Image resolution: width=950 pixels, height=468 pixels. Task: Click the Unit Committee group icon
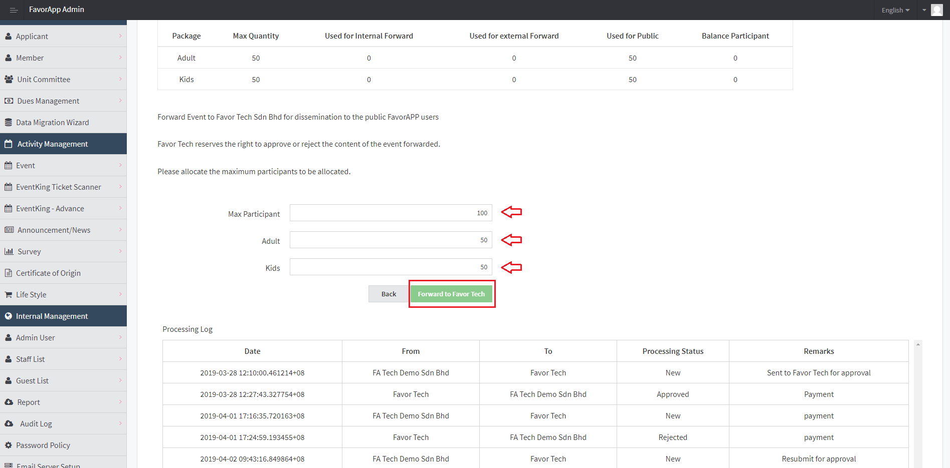click(9, 79)
